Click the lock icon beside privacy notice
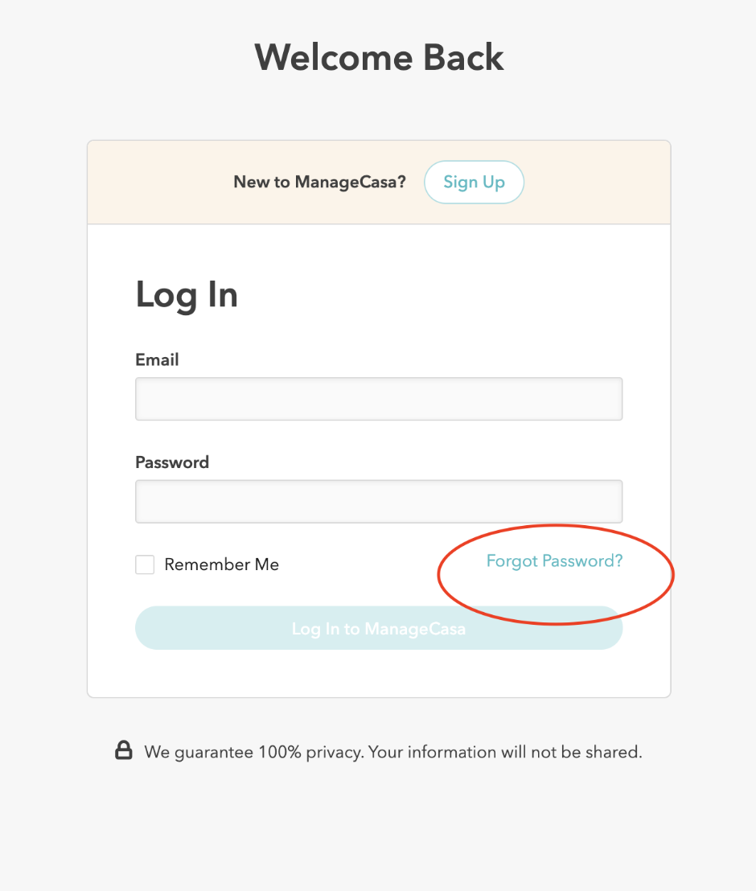The height and width of the screenshot is (891, 756). 123,751
